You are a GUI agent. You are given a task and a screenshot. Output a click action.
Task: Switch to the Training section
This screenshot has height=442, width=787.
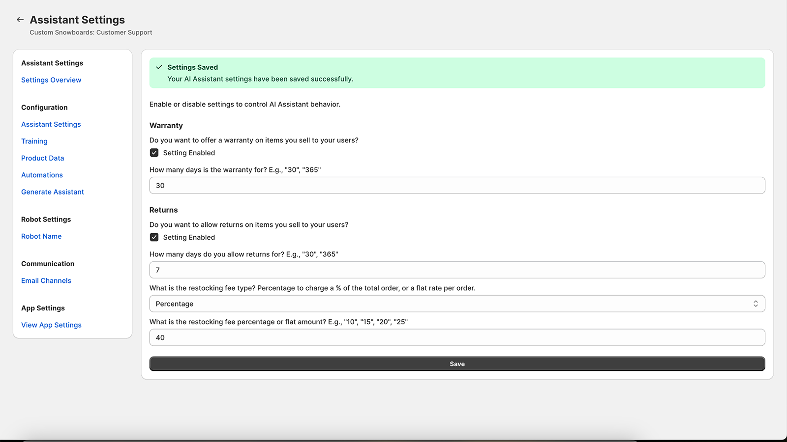34,141
